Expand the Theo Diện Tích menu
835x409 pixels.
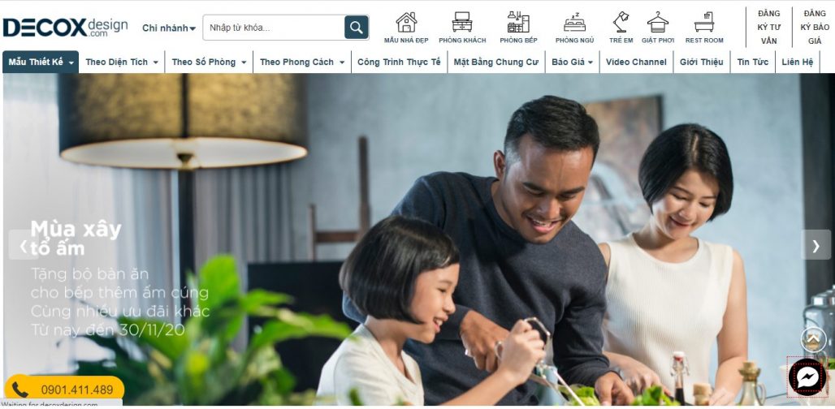pyautogui.click(x=122, y=62)
